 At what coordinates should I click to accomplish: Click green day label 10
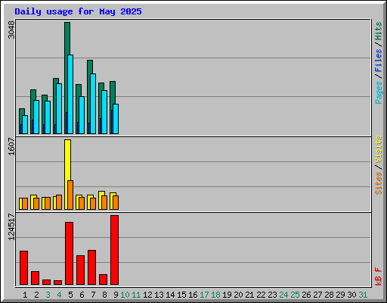tap(125, 295)
